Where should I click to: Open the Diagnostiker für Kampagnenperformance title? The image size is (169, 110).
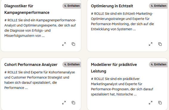tap(27, 9)
